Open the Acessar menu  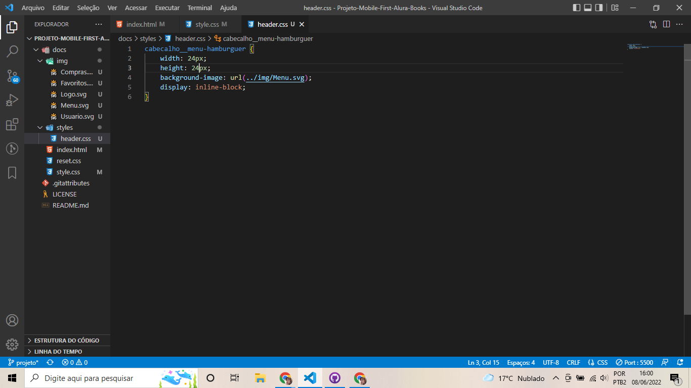pos(136,8)
